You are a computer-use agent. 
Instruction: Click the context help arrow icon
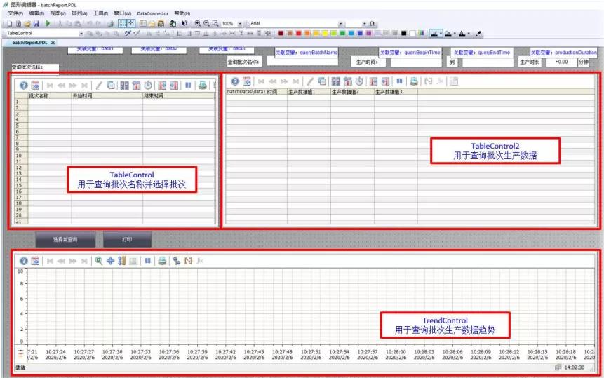pos(184,23)
